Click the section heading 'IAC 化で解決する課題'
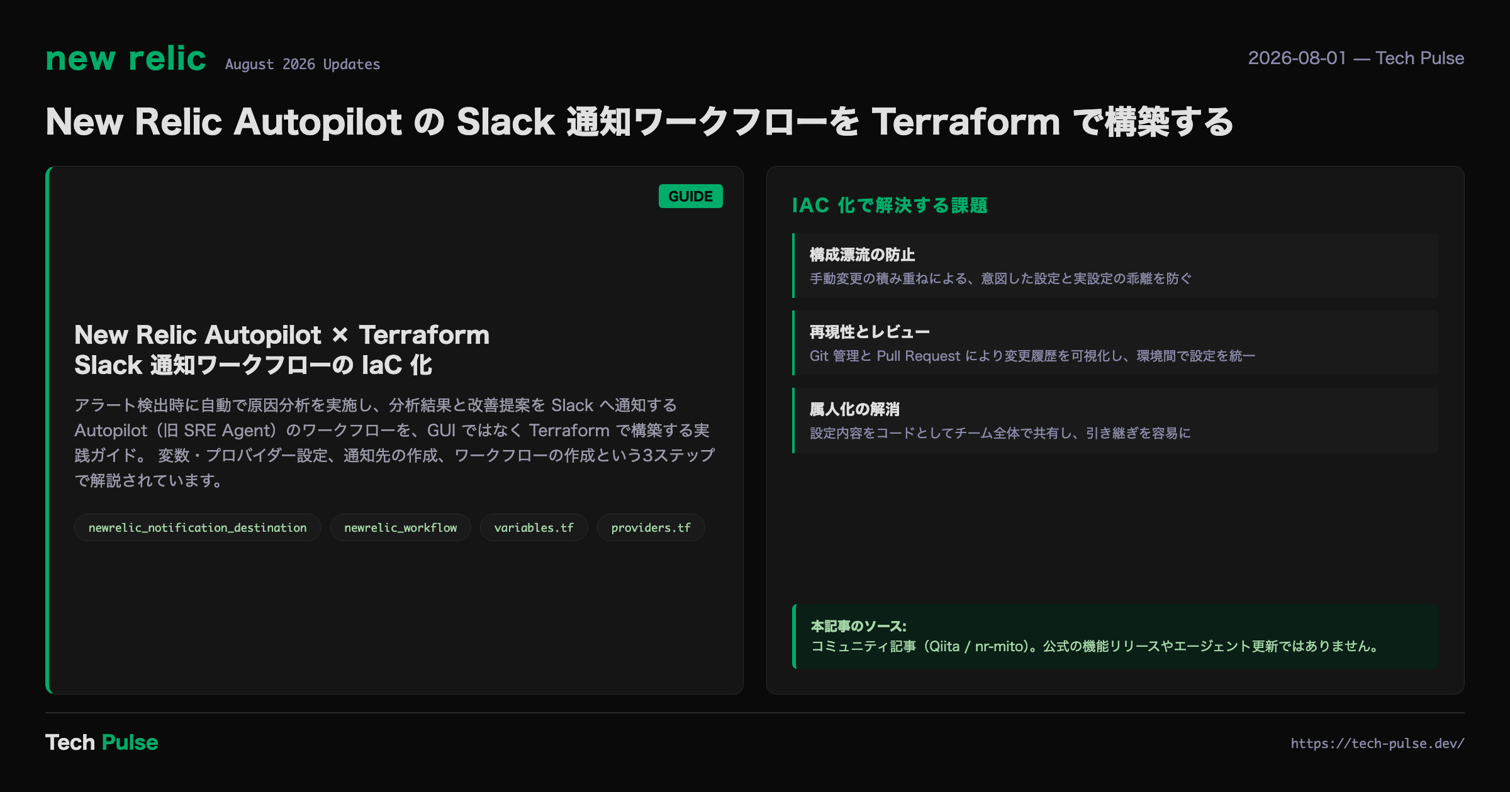The width and height of the screenshot is (1510, 792). point(890,205)
